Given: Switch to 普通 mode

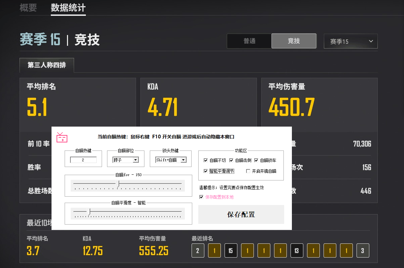Looking at the screenshot, I should [x=249, y=41].
